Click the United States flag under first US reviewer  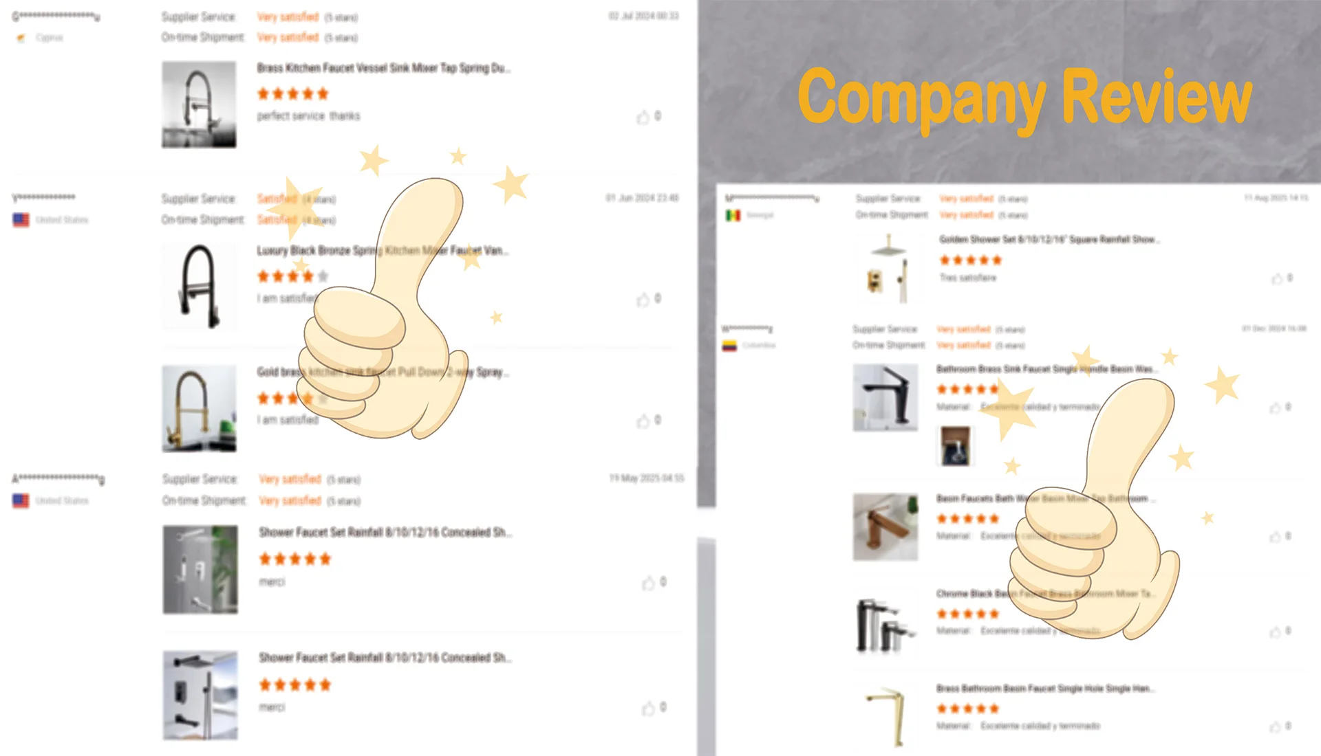(x=21, y=221)
